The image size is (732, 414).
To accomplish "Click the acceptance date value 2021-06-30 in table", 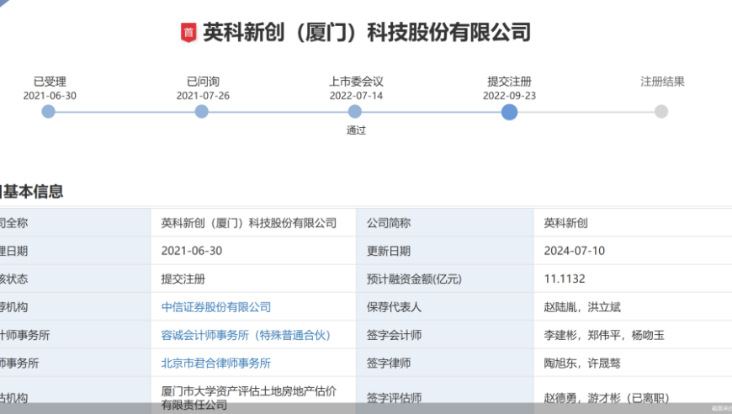I will pos(192,251).
